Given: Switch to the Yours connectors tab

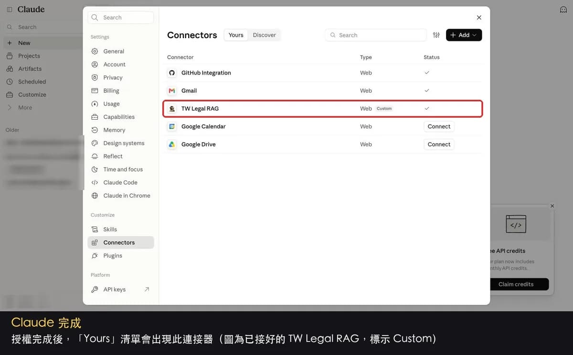Looking at the screenshot, I should pyautogui.click(x=236, y=35).
